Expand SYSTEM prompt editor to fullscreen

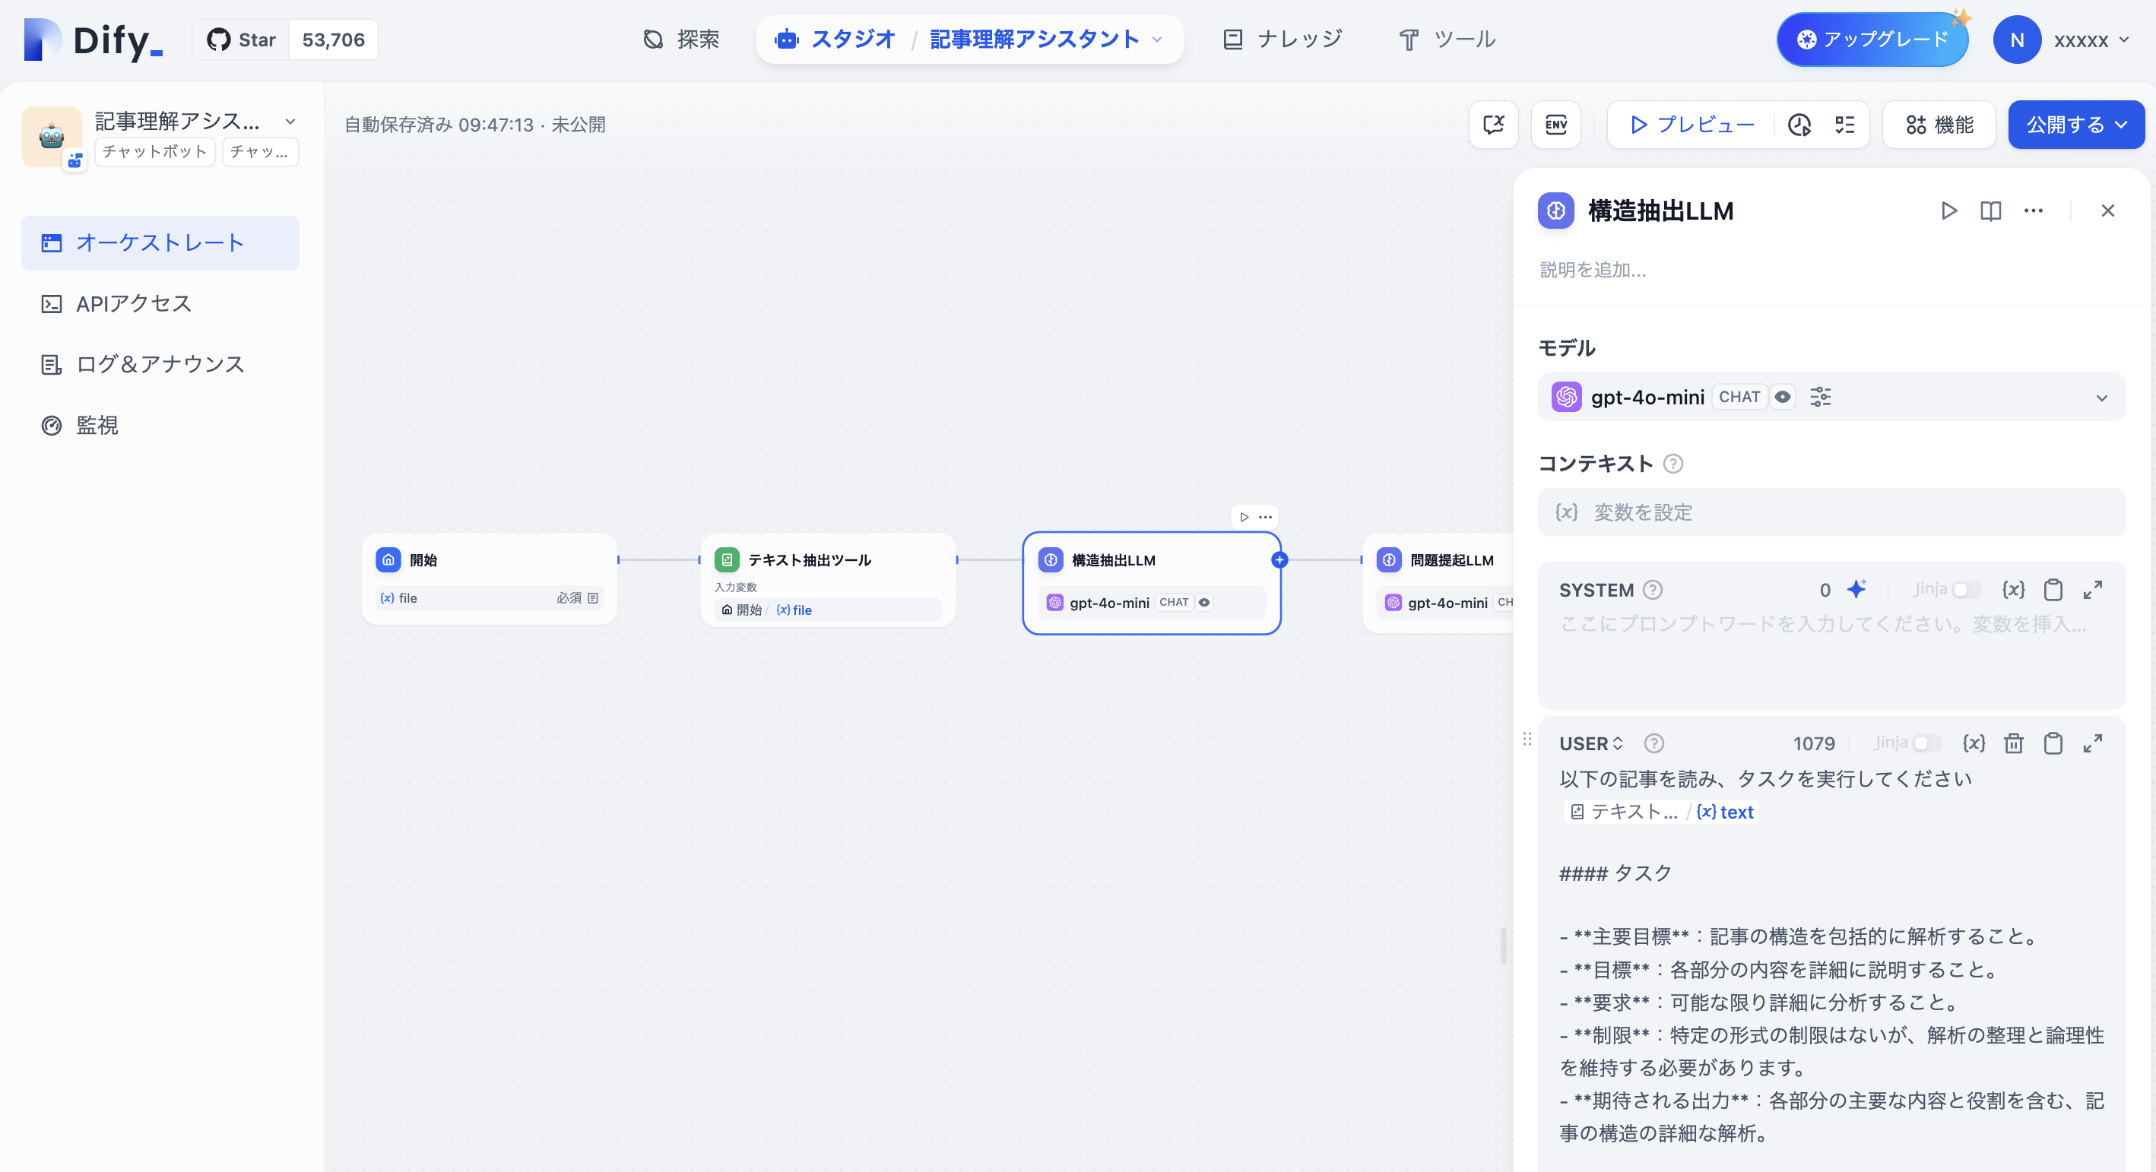point(2092,589)
